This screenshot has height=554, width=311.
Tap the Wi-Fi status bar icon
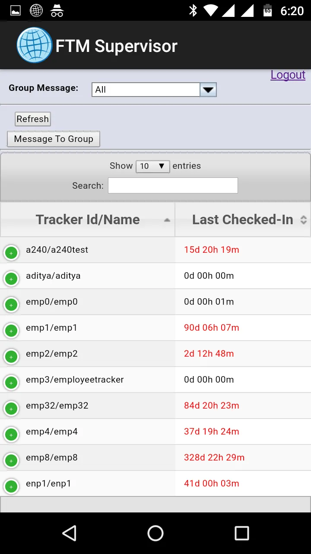(x=211, y=10)
